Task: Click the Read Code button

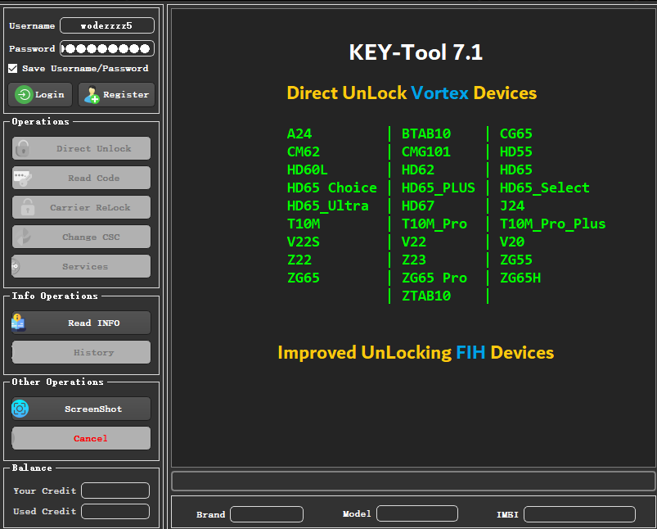Action: [81, 178]
